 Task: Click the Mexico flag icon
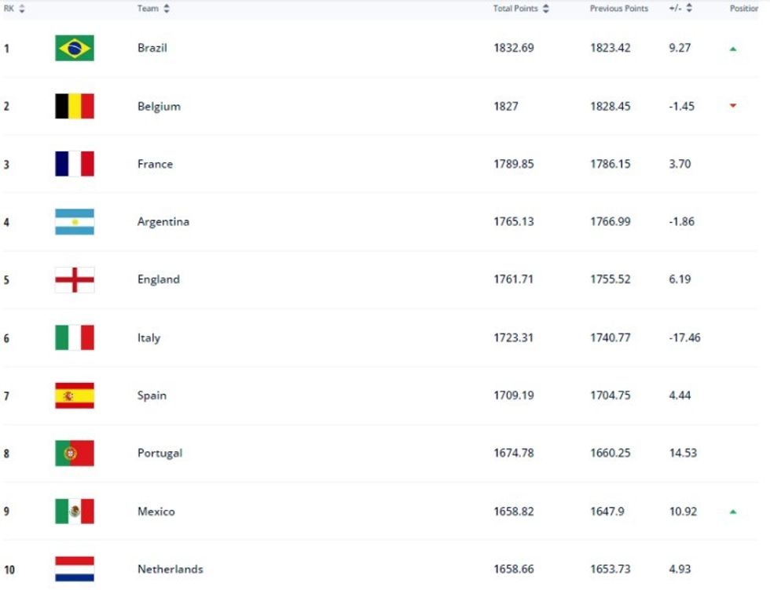coord(75,512)
